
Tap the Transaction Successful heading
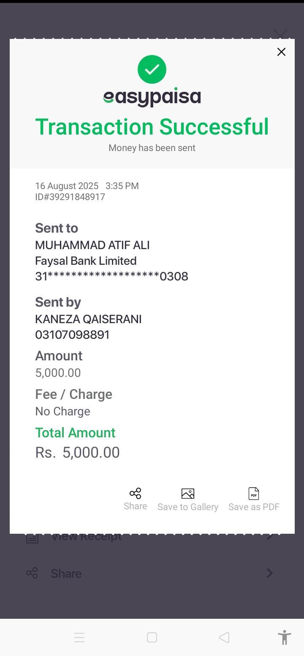pyautogui.click(x=152, y=127)
